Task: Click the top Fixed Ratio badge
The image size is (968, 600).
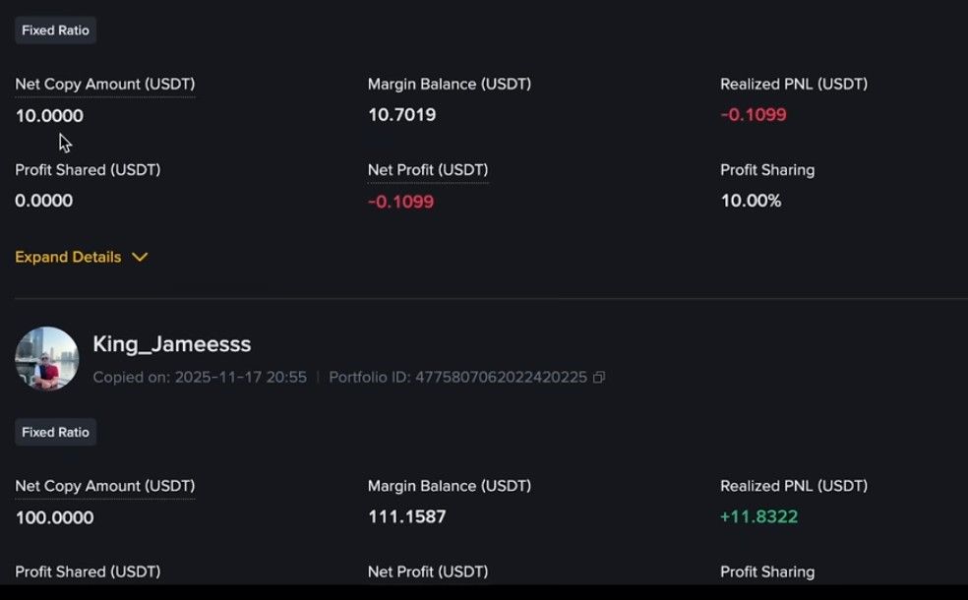Action: (55, 30)
